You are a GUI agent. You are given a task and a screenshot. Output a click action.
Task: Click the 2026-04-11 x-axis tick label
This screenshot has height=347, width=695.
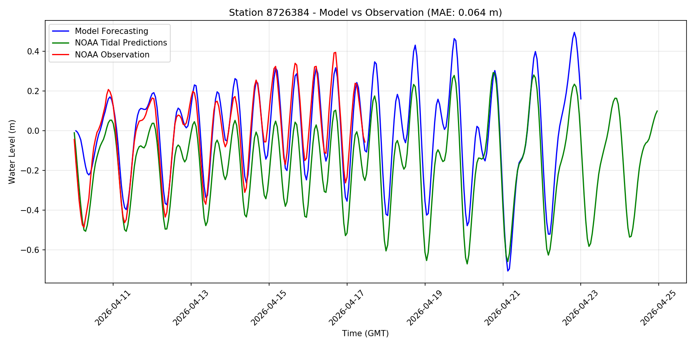[x=113, y=308]
